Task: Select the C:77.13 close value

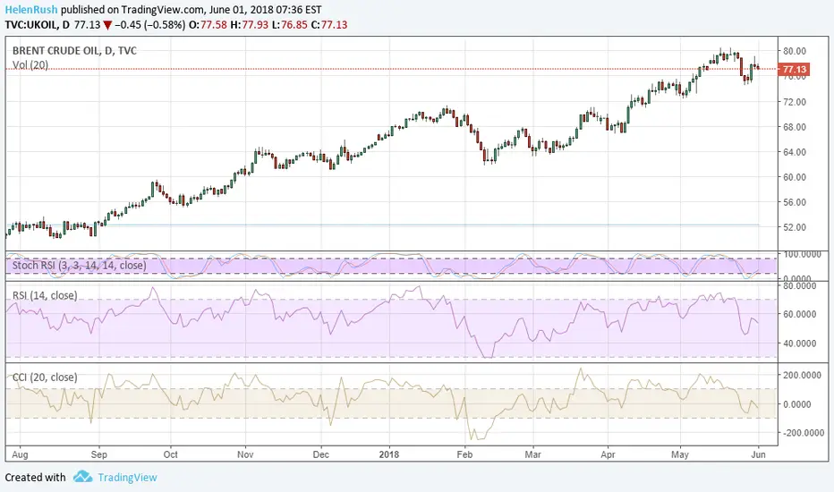Action: (328, 24)
